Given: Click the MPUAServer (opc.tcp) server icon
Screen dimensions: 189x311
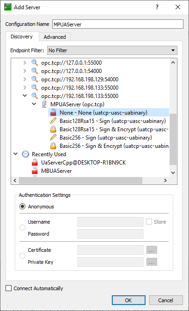Looking at the screenshot, I should coord(44,104).
